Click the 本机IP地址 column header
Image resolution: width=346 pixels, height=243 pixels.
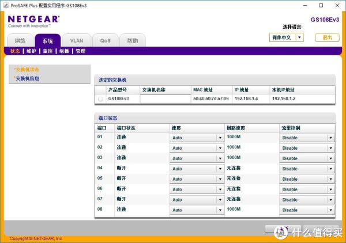click(x=283, y=90)
